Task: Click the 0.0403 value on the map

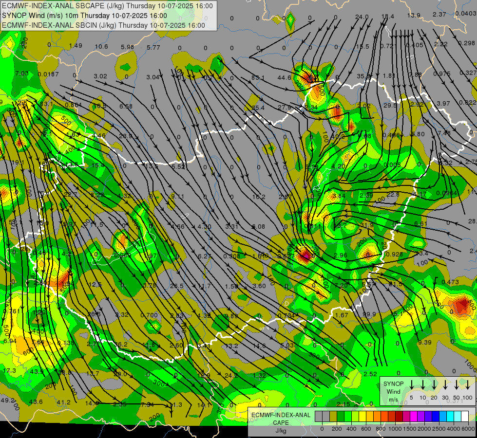Action: 466,13
